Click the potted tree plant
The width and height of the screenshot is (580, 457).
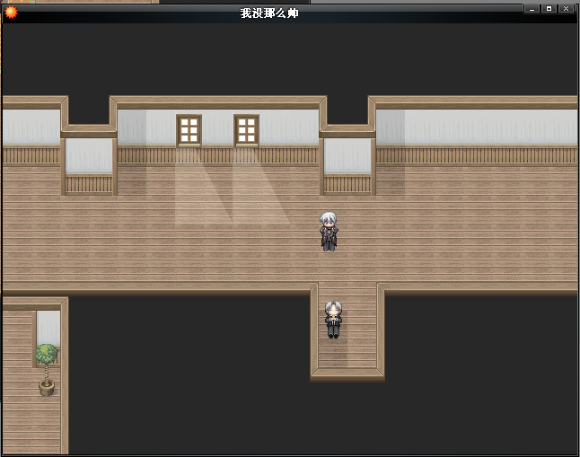47,370
